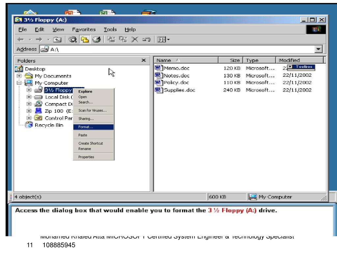Close the Folders pane
Screen dimensions: 337x253
coord(143,61)
